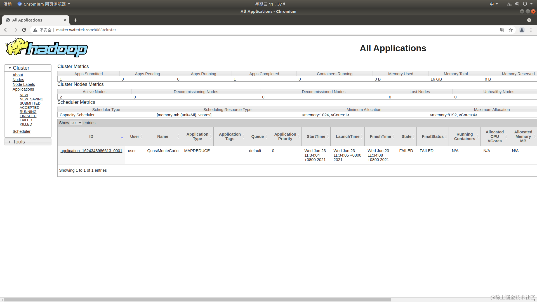The width and height of the screenshot is (537, 302).
Task: Filter applications by KILLED state
Action: [26, 124]
